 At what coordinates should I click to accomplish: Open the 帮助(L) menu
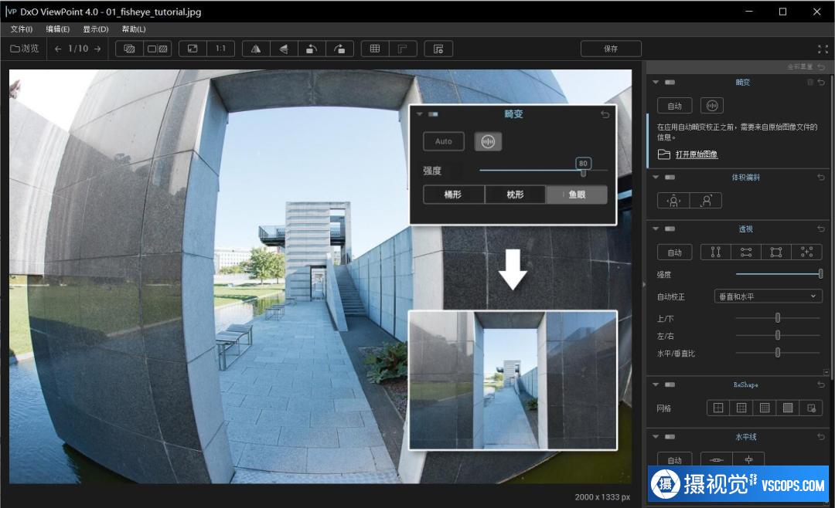tap(134, 29)
